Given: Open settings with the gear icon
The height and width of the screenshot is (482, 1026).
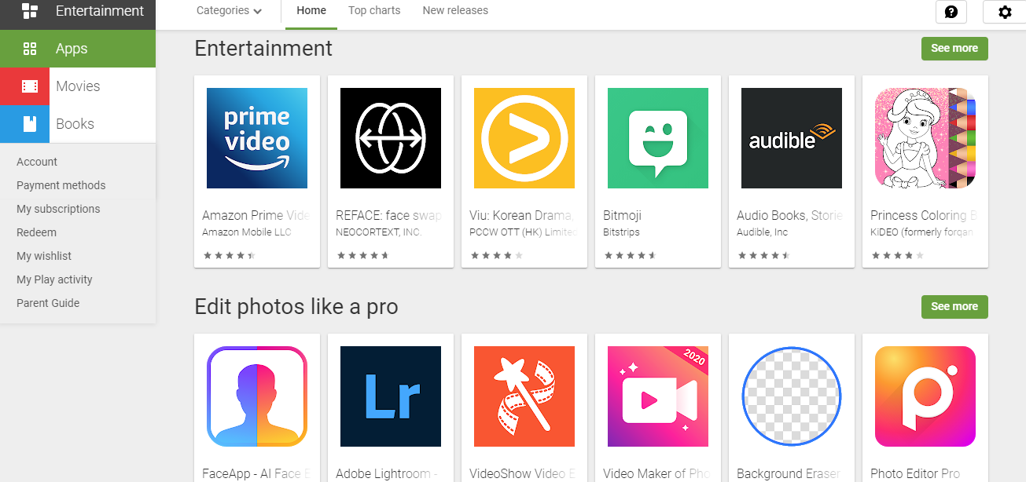Looking at the screenshot, I should click(1005, 12).
